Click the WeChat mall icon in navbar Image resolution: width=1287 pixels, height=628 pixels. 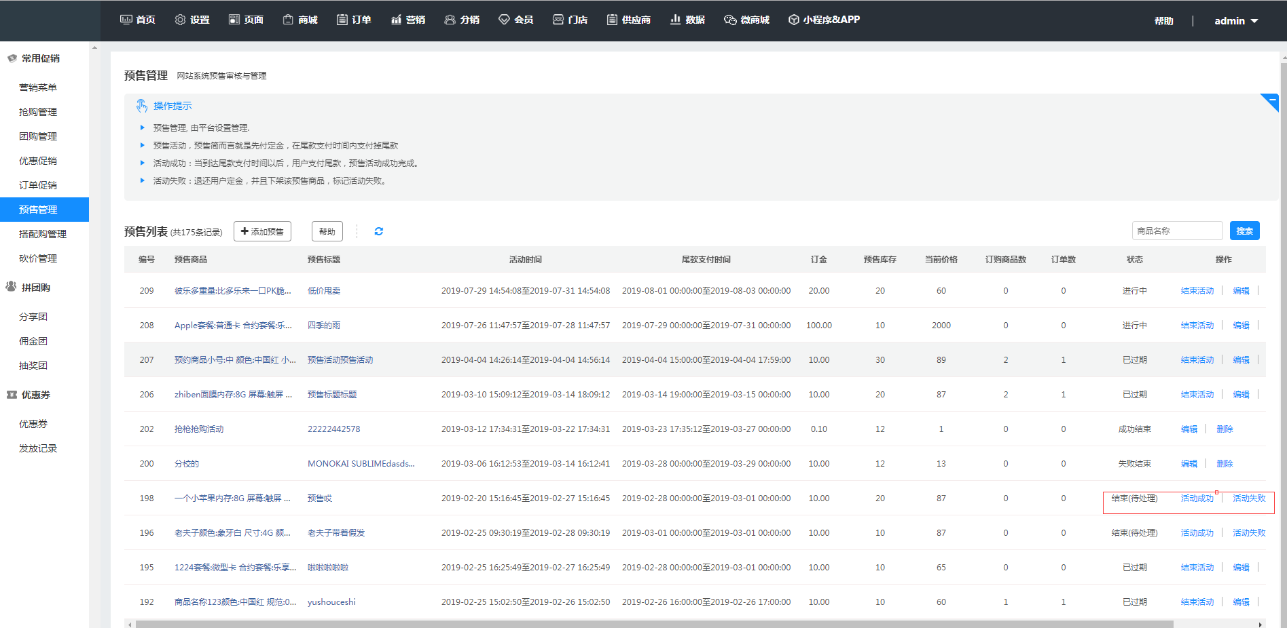(730, 20)
